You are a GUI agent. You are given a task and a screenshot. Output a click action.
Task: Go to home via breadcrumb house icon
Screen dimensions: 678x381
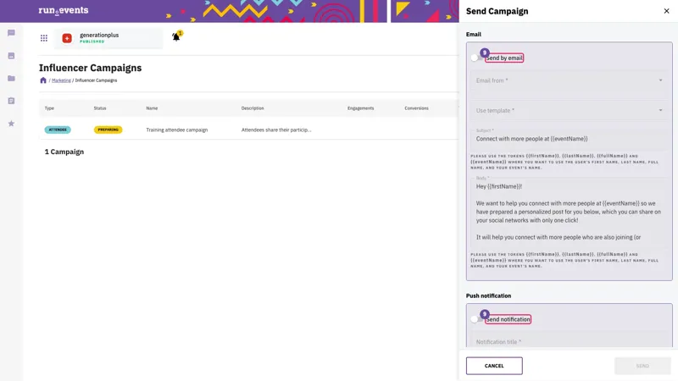[x=43, y=80]
